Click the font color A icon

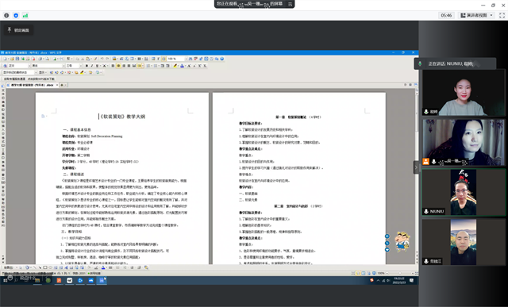(x=182, y=66)
